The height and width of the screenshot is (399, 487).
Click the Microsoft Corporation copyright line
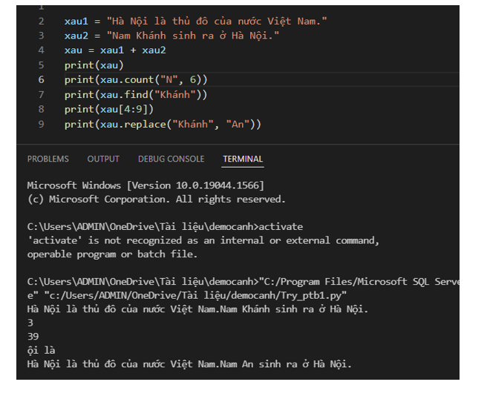pyautogui.click(x=157, y=199)
